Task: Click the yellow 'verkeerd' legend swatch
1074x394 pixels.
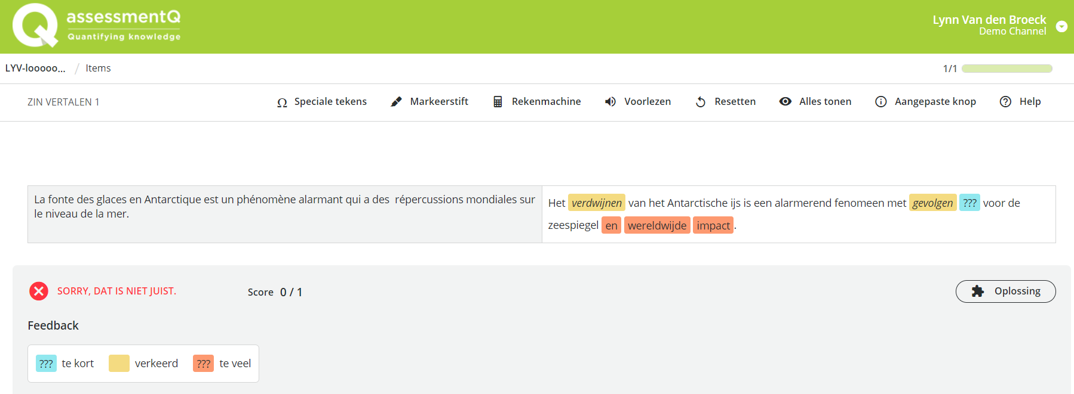Action: (119, 364)
